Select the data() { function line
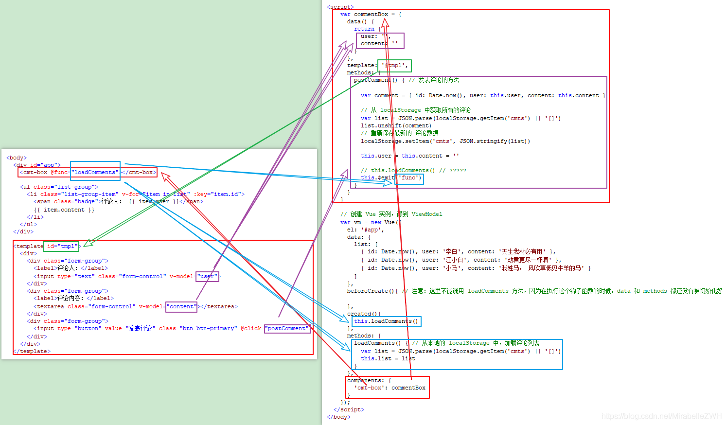726x425 pixels. click(x=361, y=21)
